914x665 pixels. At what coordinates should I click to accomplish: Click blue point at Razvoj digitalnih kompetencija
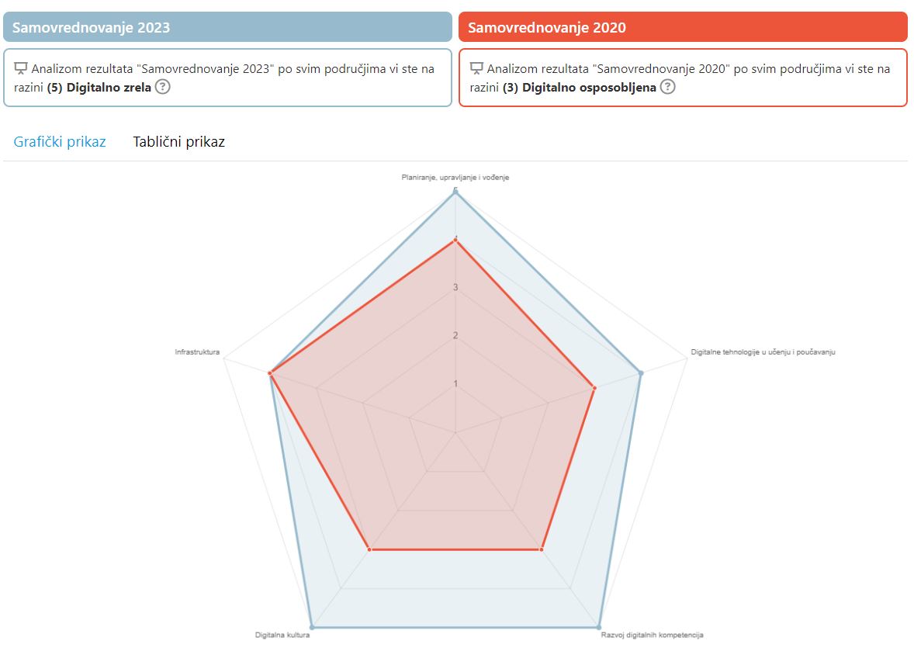coord(599,628)
